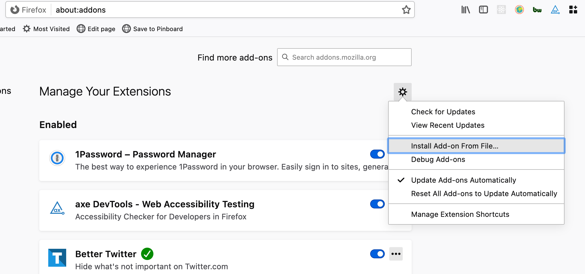Open the Library toolbar icon
This screenshot has height=274, width=585.
(466, 10)
